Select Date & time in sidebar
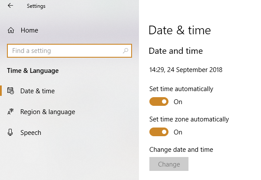 tap(37, 91)
